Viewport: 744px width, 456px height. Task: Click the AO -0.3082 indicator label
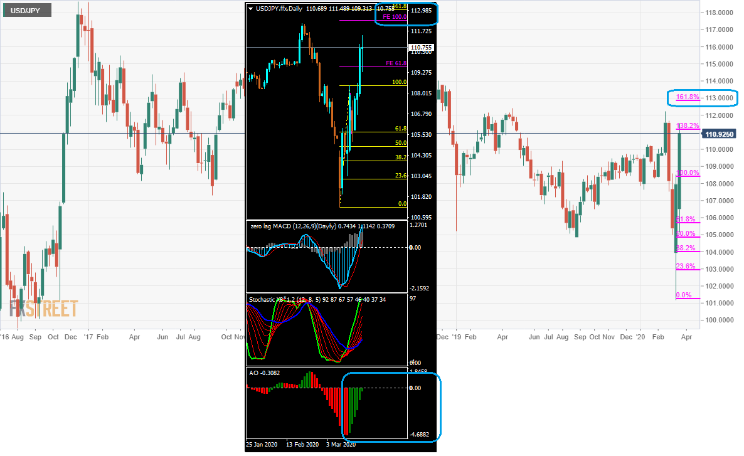pos(264,373)
